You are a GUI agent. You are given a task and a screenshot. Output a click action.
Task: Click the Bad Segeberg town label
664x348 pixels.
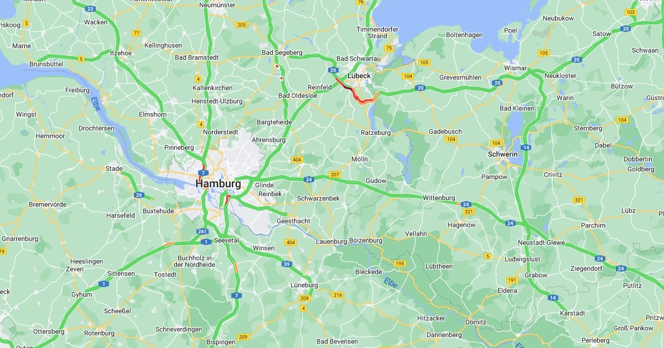[x=282, y=52]
